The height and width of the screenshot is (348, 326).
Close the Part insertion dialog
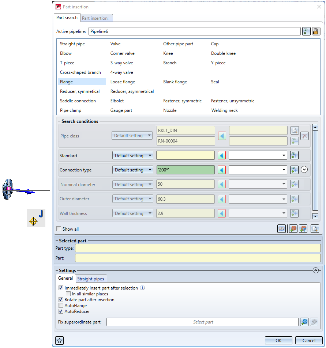point(319,7)
